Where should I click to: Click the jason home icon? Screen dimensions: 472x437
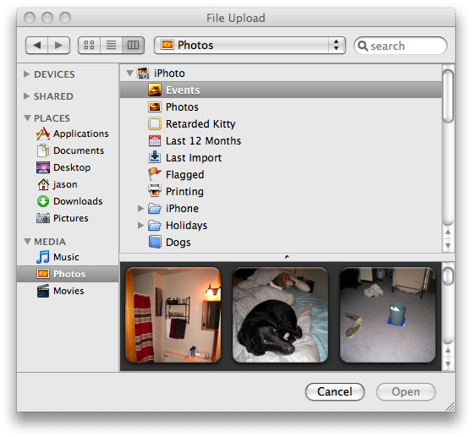43,184
